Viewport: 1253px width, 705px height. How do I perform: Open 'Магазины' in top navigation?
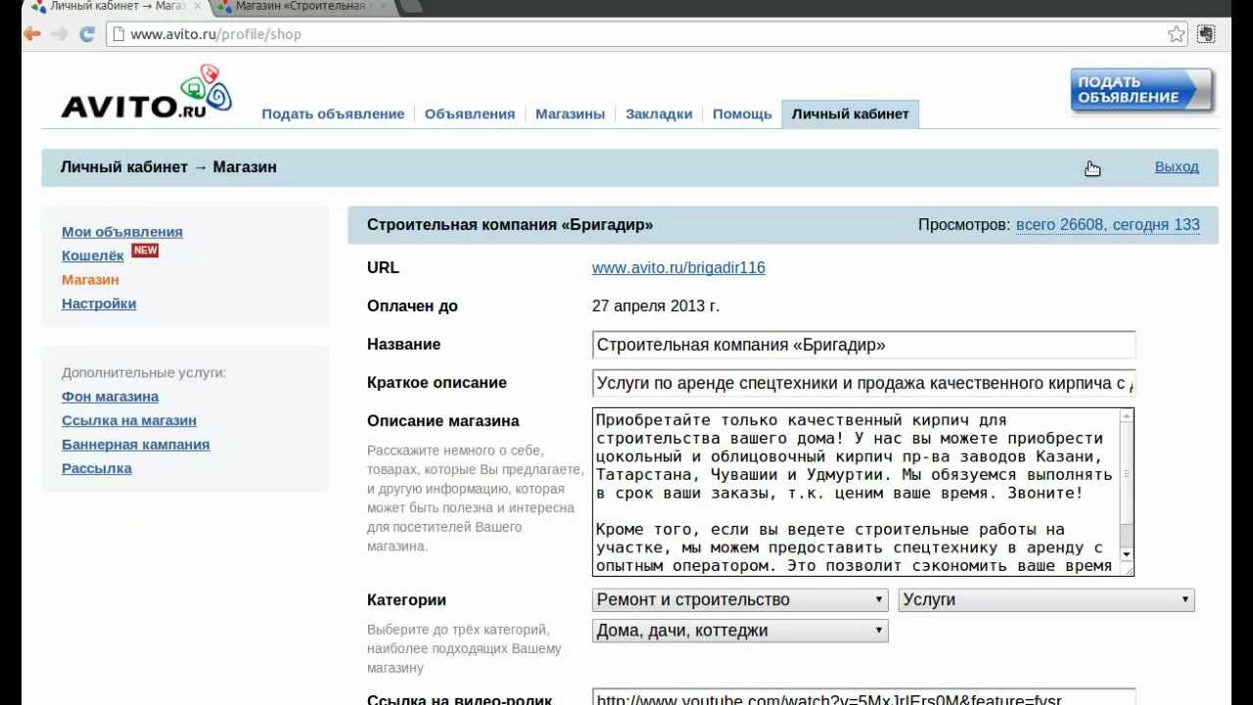point(570,114)
